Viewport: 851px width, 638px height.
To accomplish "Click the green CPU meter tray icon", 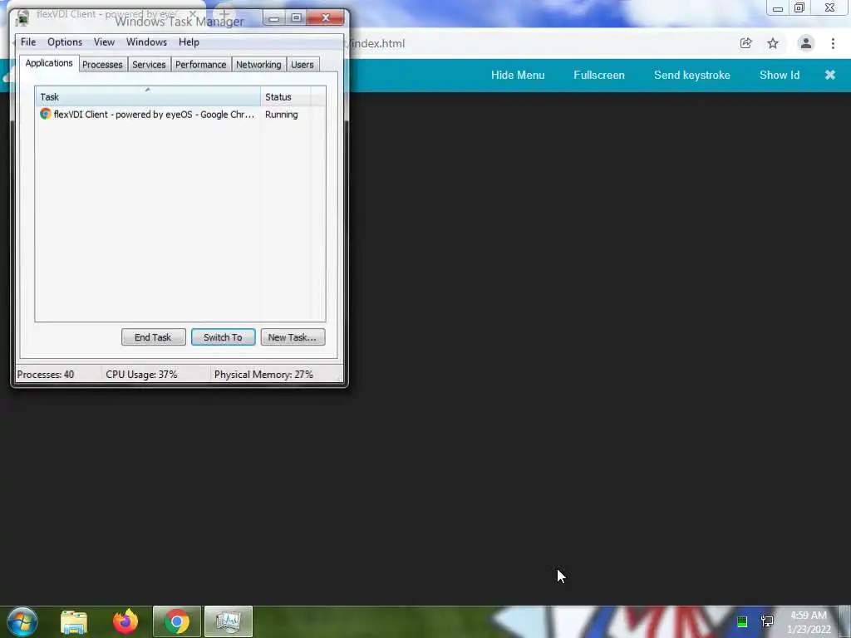I will [742, 621].
